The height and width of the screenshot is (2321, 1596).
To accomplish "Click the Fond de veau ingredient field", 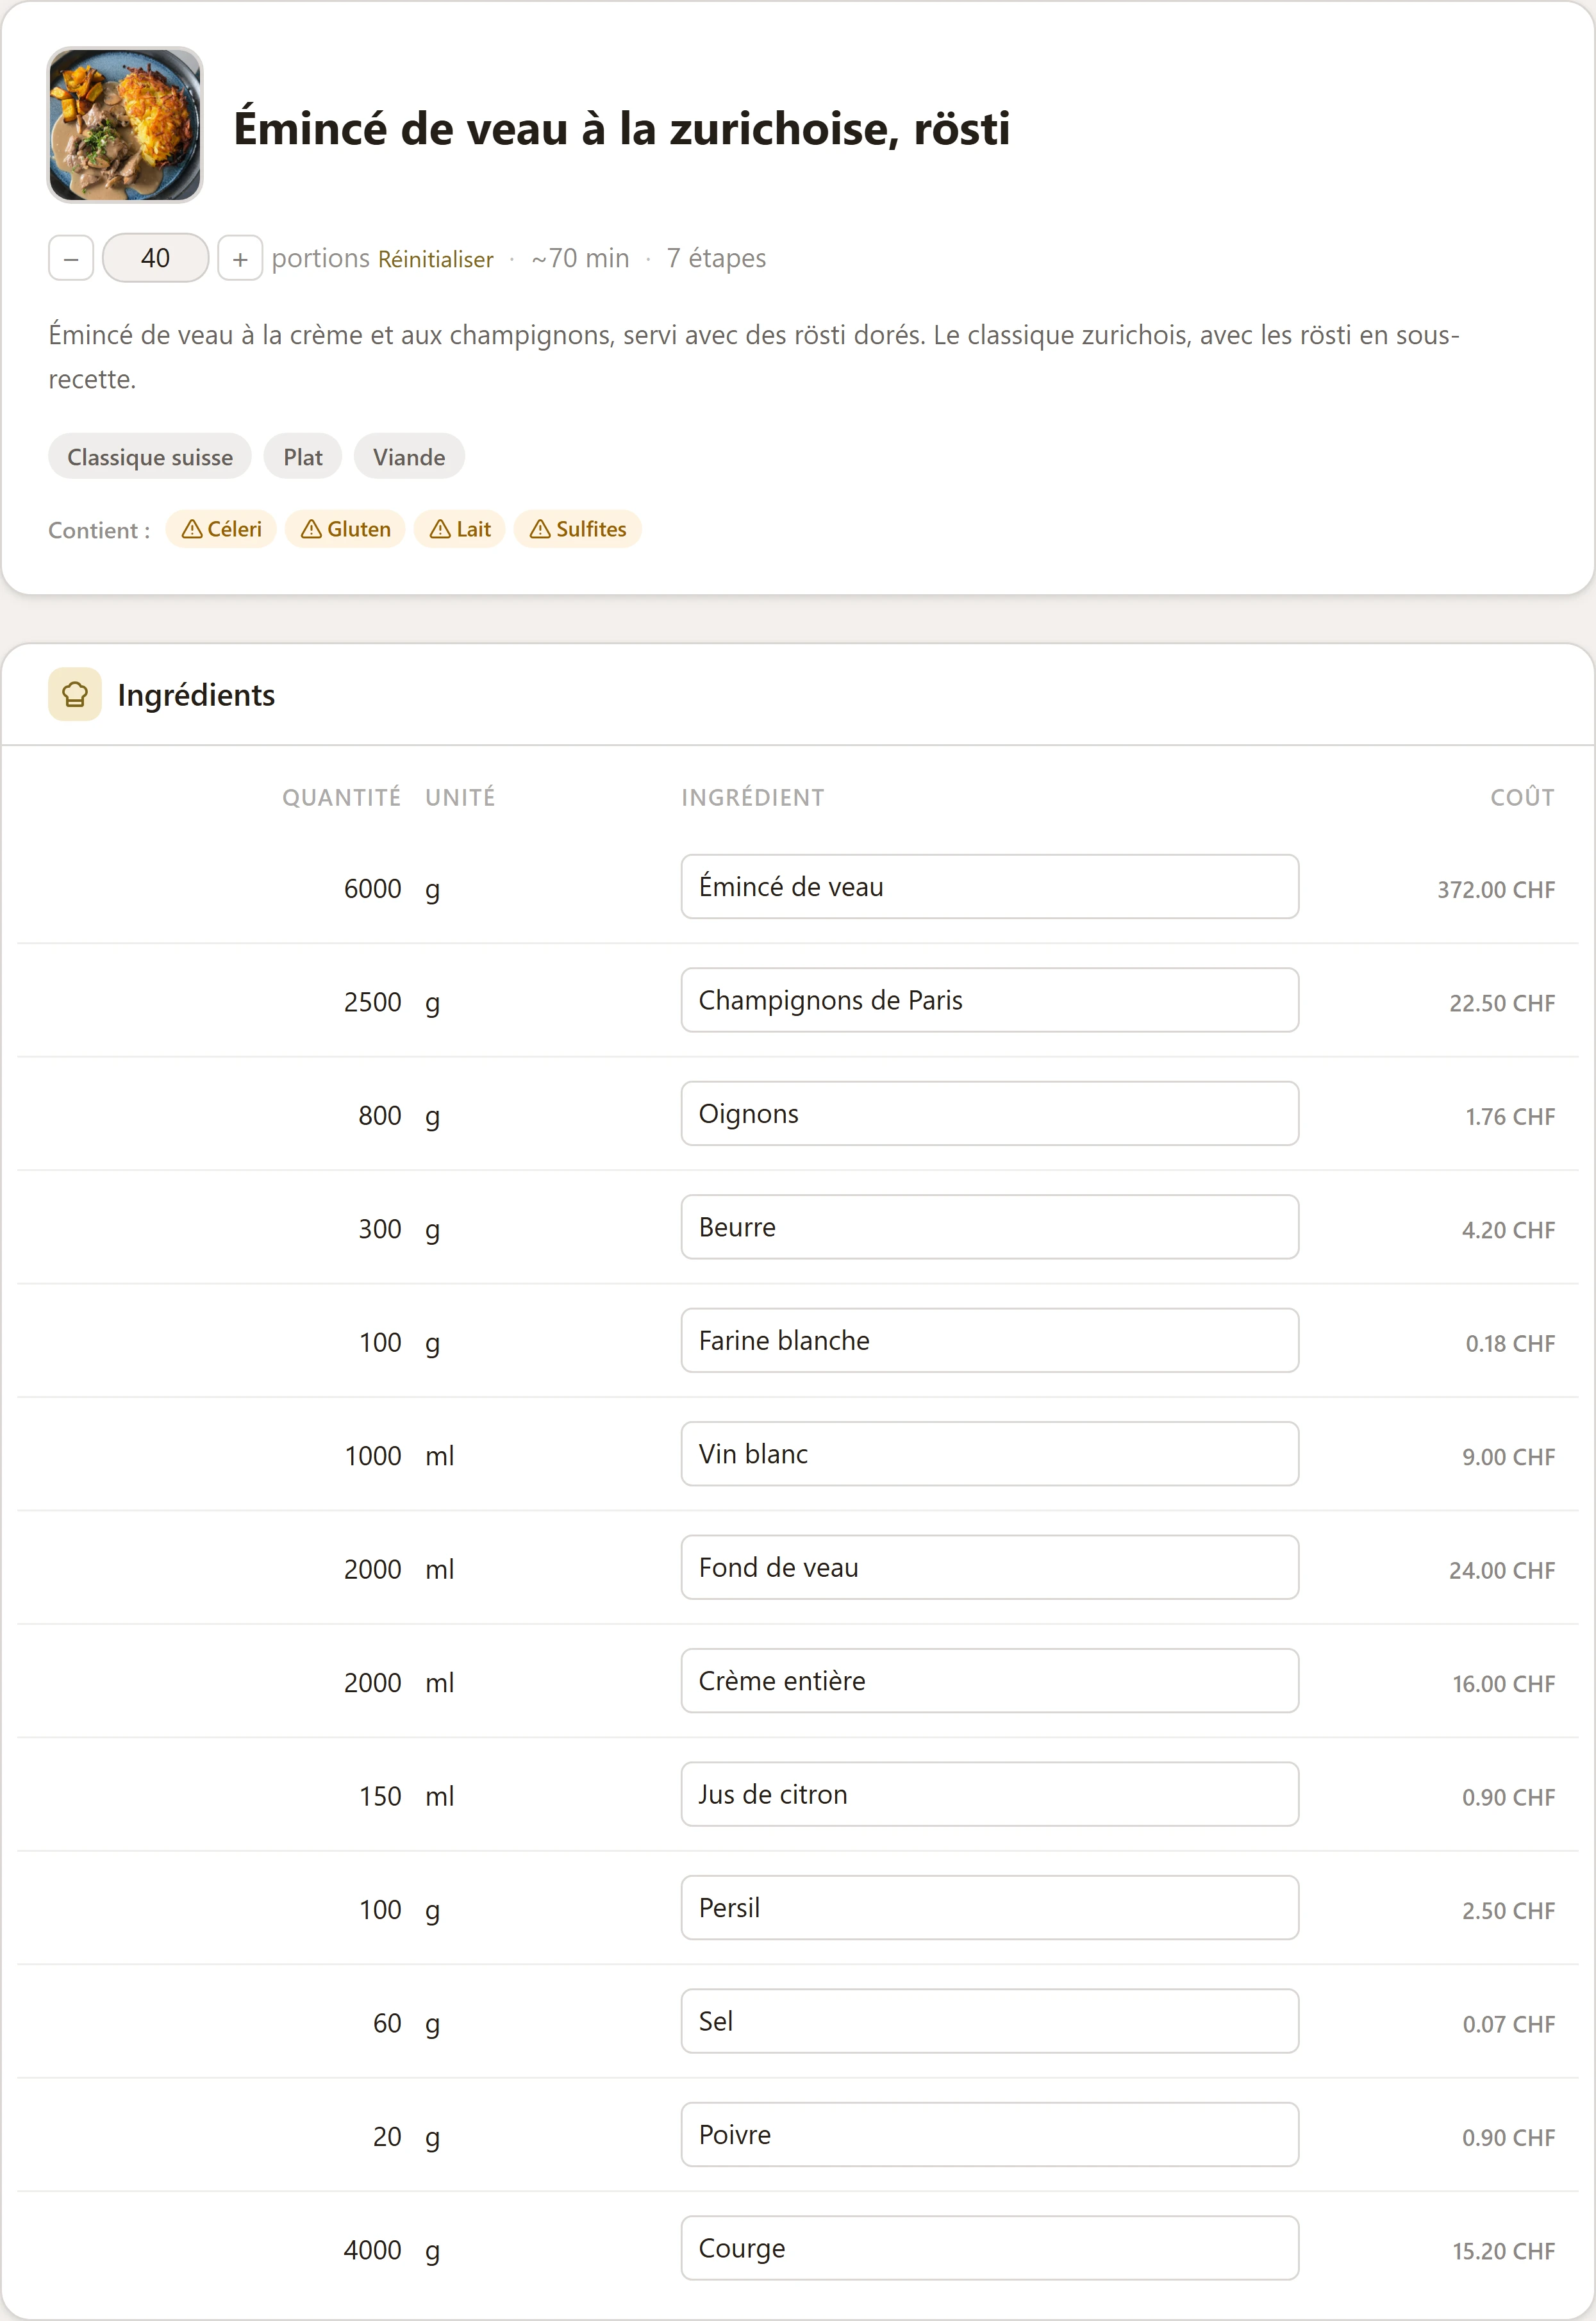I will [990, 1568].
